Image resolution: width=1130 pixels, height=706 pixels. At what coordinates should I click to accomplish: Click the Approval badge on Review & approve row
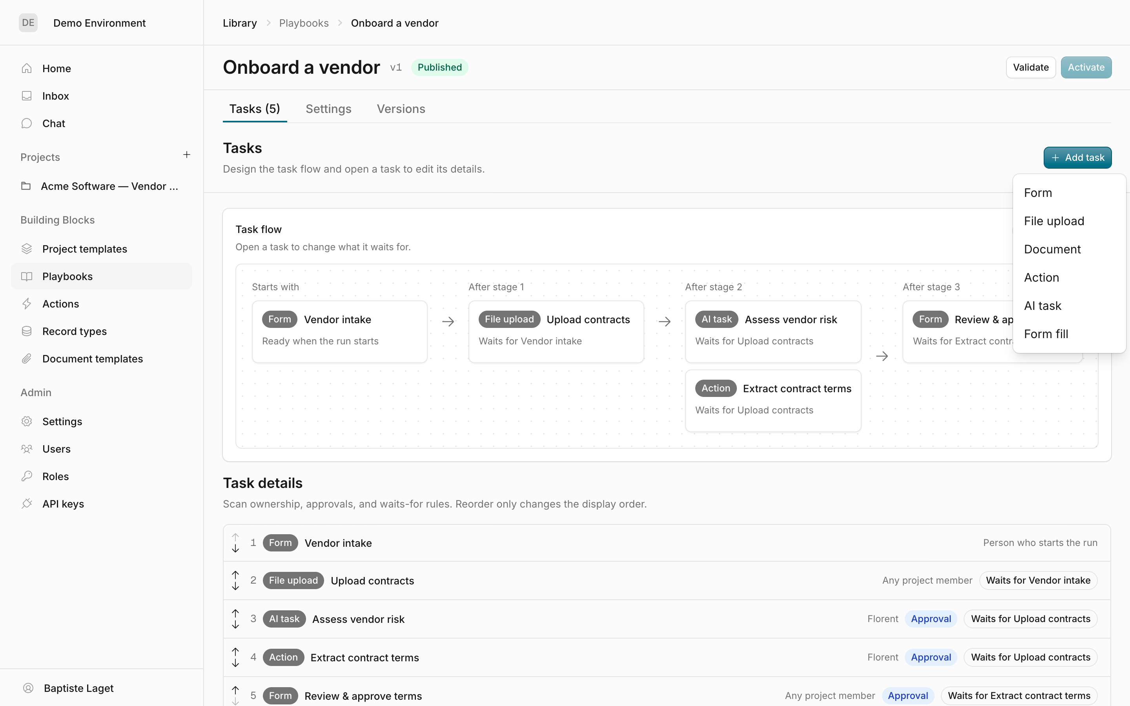pyautogui.click(x=908, y=695)
